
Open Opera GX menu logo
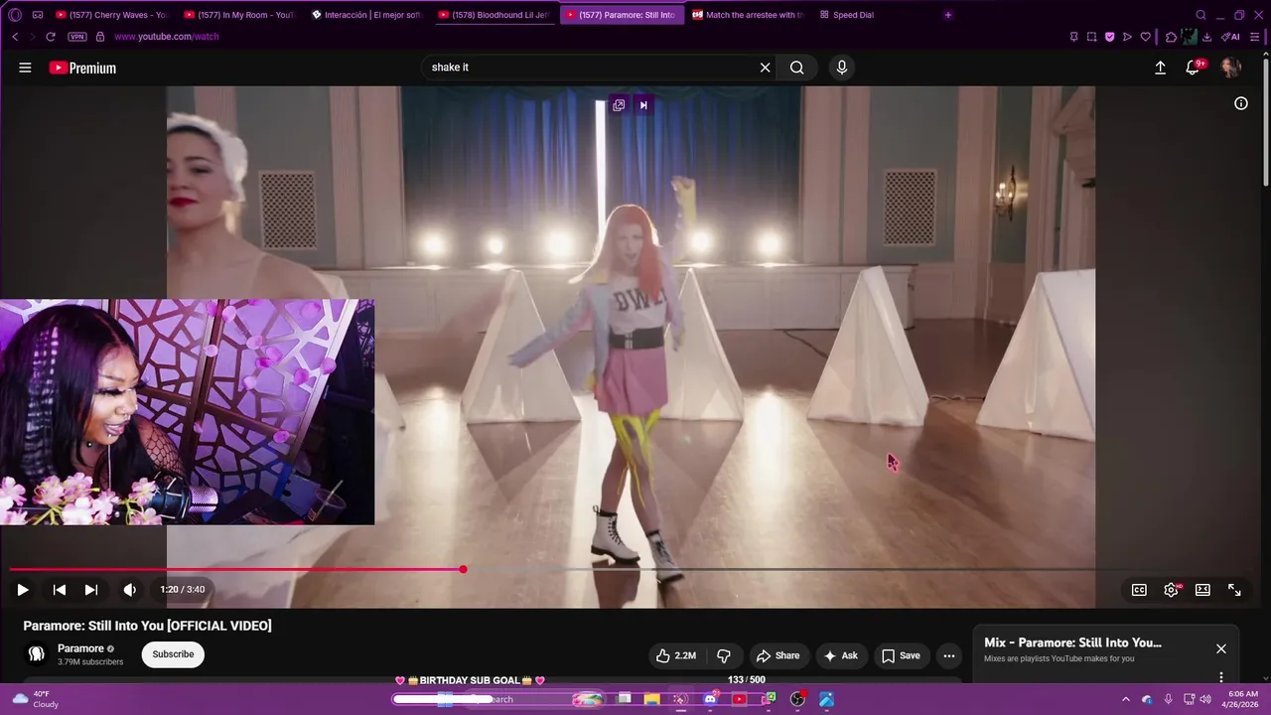(14, 15)
